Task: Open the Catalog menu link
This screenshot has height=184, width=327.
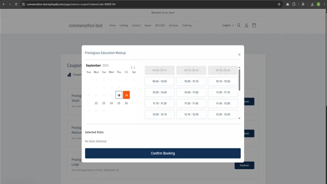Action: [124, 25]
